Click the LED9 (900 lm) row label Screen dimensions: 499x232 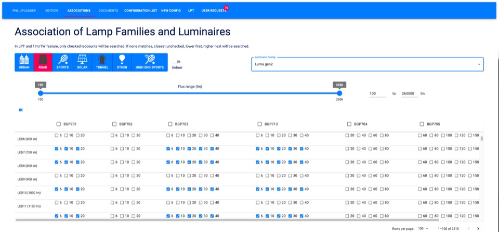[27, 179]
